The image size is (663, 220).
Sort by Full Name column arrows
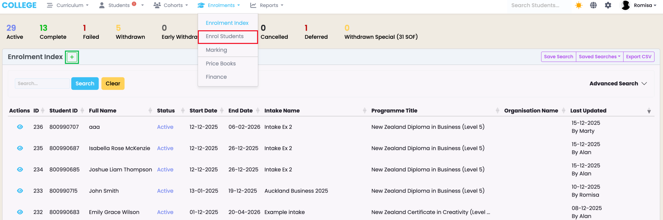[x=150, y=111]
